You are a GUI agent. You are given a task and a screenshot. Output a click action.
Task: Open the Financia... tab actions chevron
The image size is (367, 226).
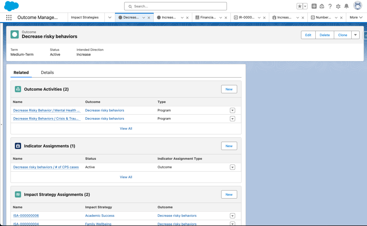tap(220, 17)
